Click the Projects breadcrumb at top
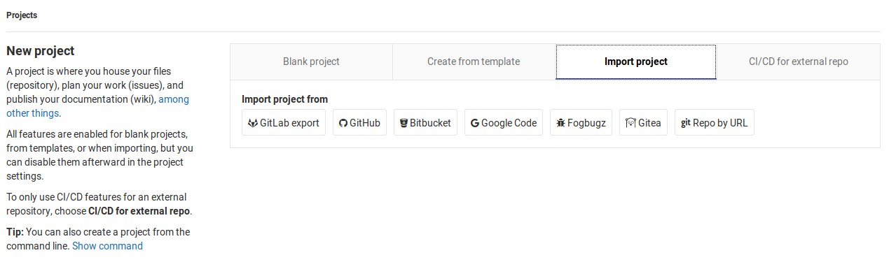Screen dimensions: 896x276 click(22, 15)
